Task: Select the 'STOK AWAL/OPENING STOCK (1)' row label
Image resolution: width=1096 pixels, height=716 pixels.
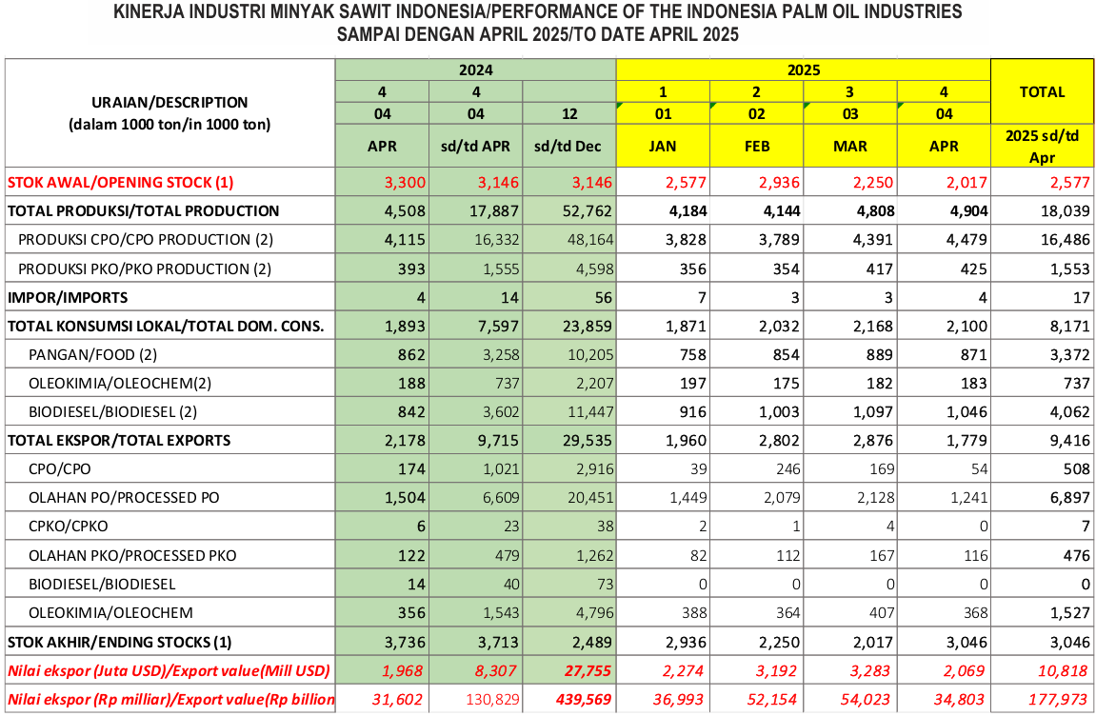Action: (120, 183)
